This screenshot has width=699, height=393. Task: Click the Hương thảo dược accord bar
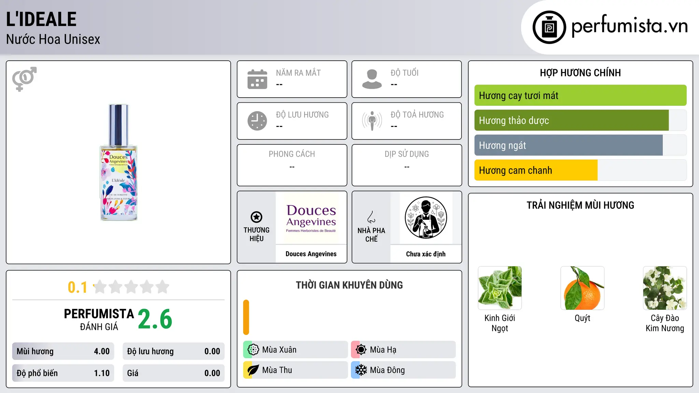coord(580,120)
